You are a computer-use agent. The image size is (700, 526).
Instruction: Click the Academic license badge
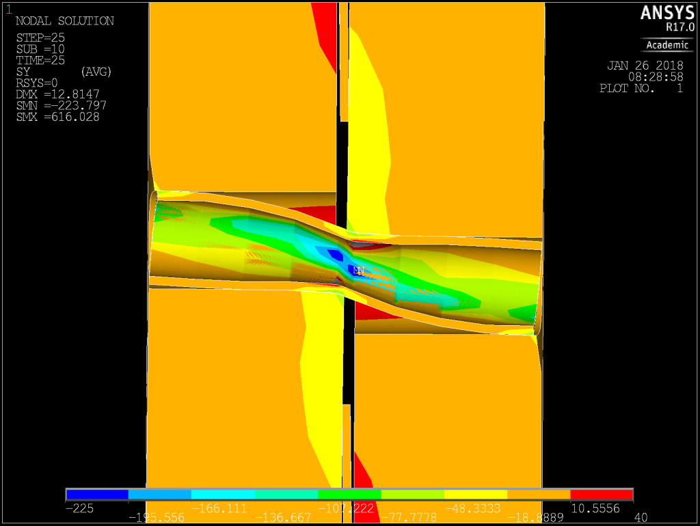pos(668,45)
